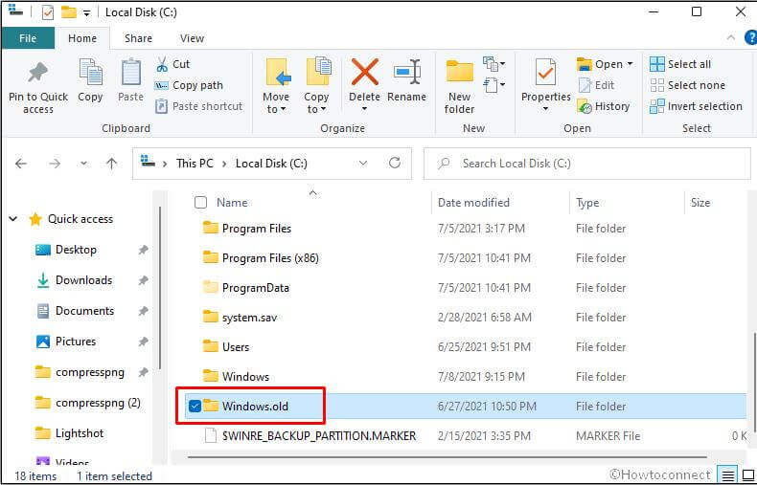Click the red Delete icon

(x=364, y=73)
